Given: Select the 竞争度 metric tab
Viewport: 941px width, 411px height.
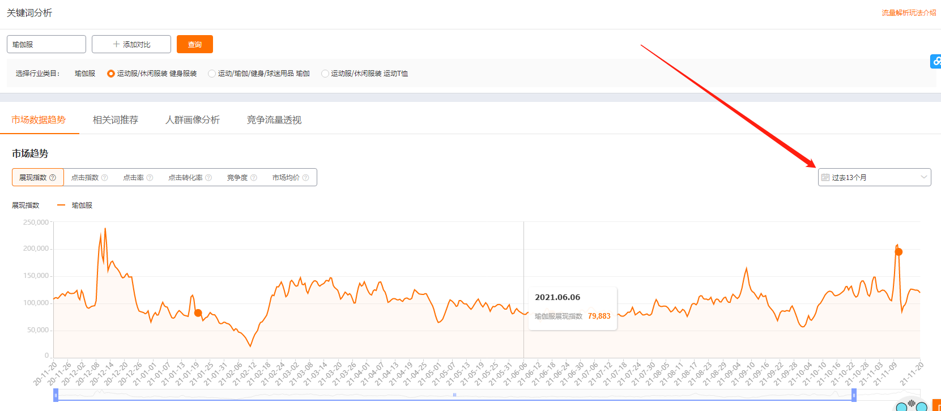Looking at the screenshot, I should click(x=242, y=177).
